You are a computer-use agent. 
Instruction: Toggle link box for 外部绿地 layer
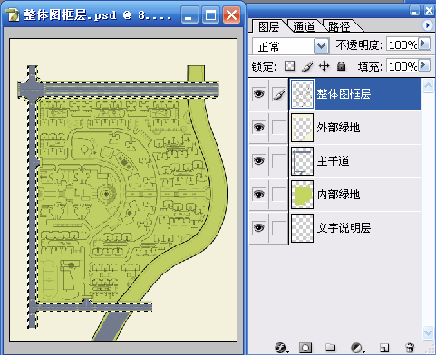[x=278, y=128]
